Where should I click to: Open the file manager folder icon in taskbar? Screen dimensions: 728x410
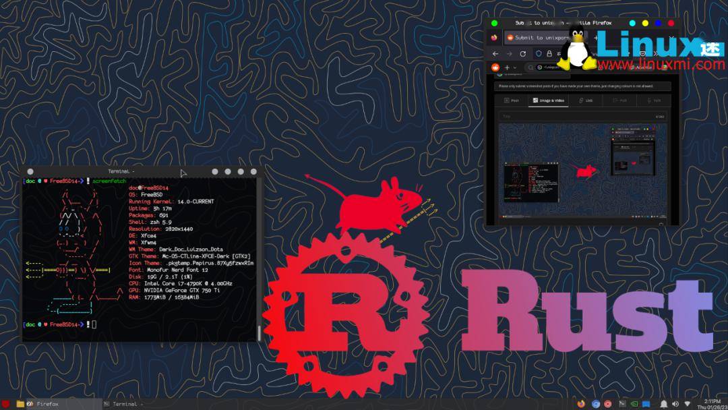(x=20, y=404)
